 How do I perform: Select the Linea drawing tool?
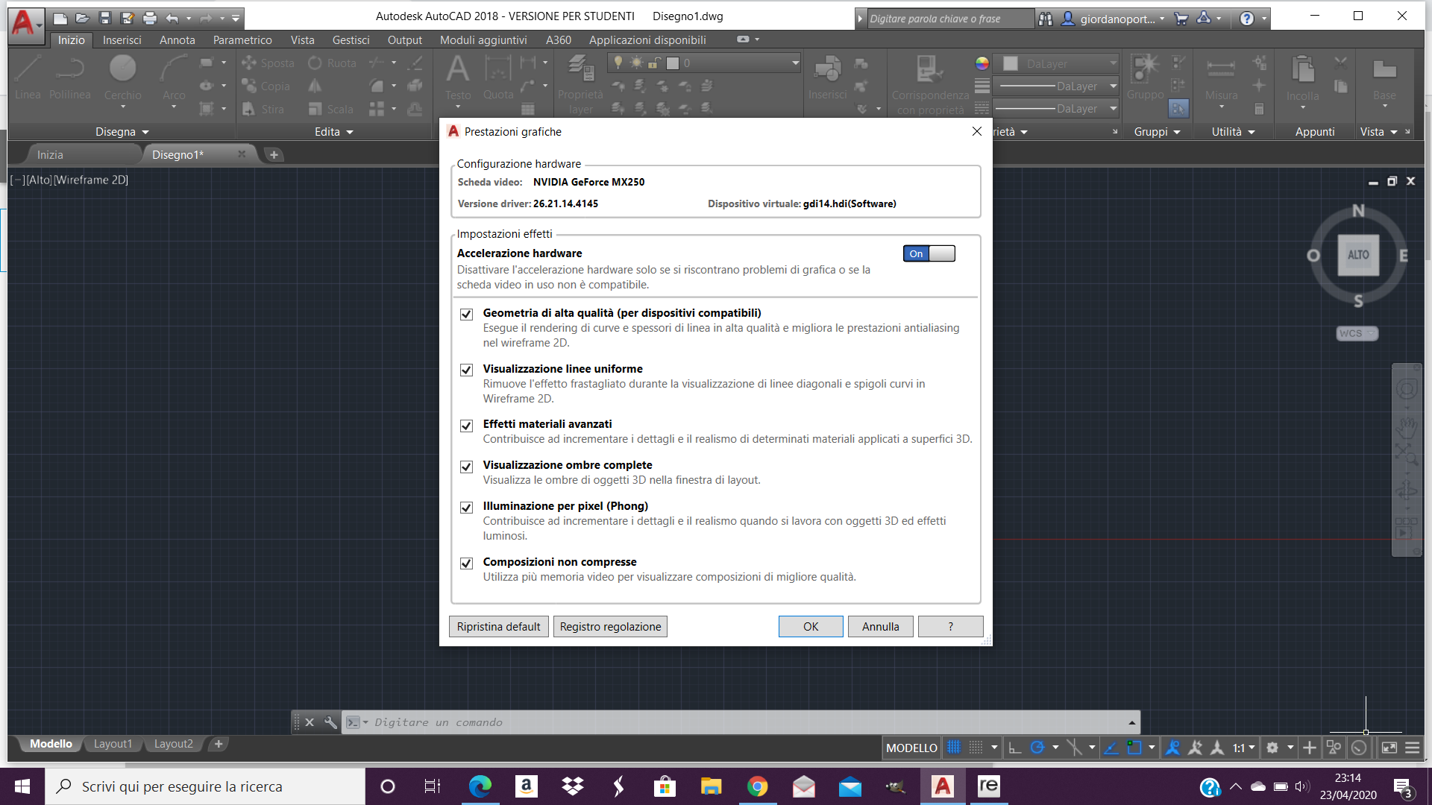coord(28,77)
